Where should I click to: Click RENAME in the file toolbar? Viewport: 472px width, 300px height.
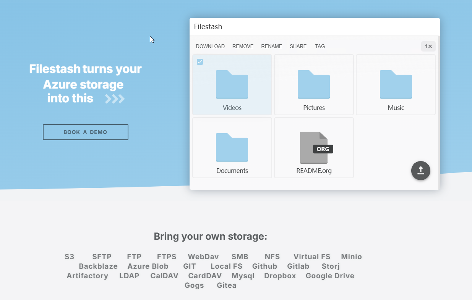(272, 46)
